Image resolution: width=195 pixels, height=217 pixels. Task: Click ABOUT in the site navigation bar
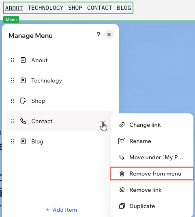coord(14,8)
